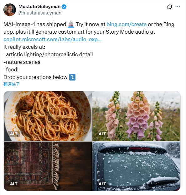Open the three-dot more options menu

[x=178, y=7]
